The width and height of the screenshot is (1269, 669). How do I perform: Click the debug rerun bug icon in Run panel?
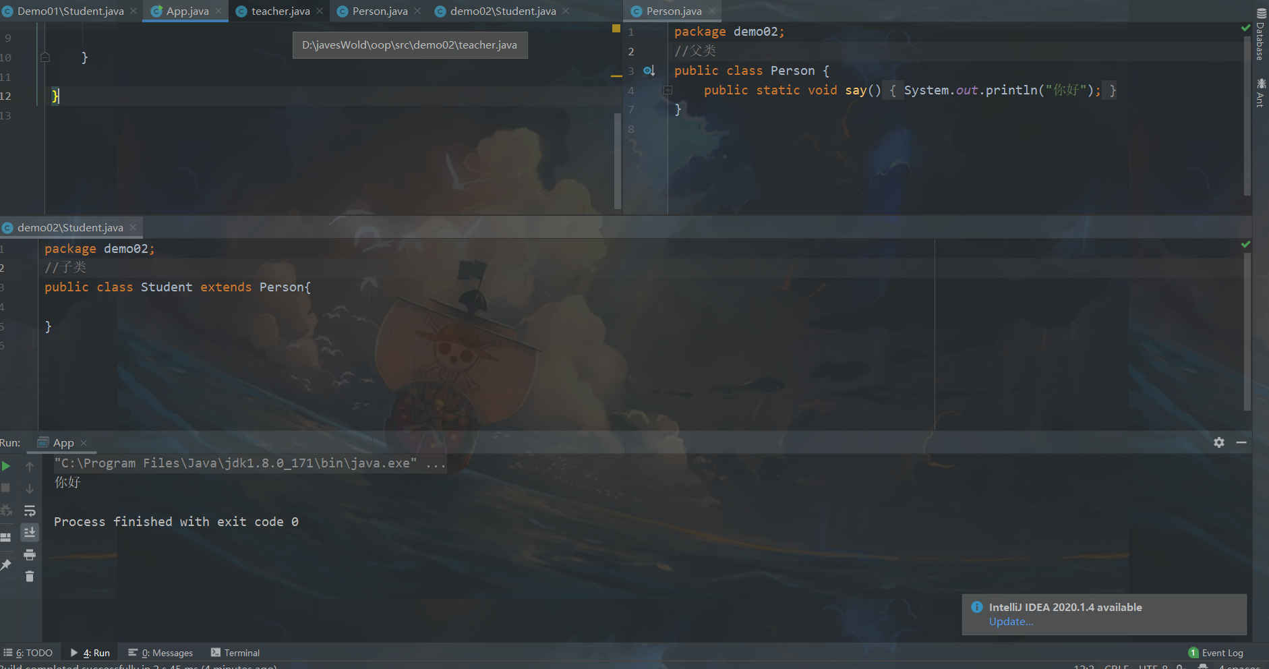point(6,511)
